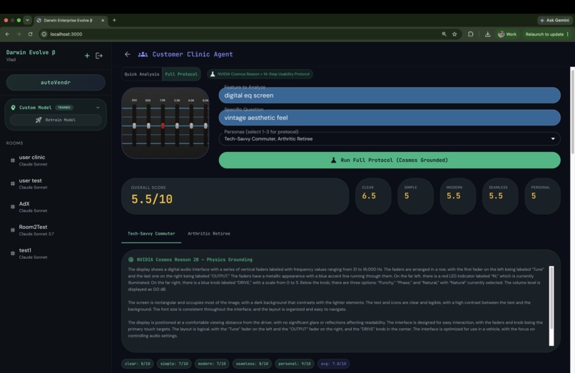Click Relaunch to update button
Image resolution: width=575 pixels, height=373 pixels.
point(546,34)
